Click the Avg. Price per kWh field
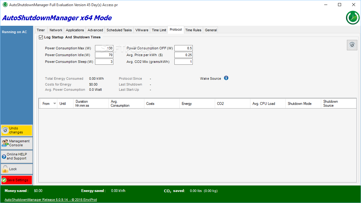 tap(184, 55)
